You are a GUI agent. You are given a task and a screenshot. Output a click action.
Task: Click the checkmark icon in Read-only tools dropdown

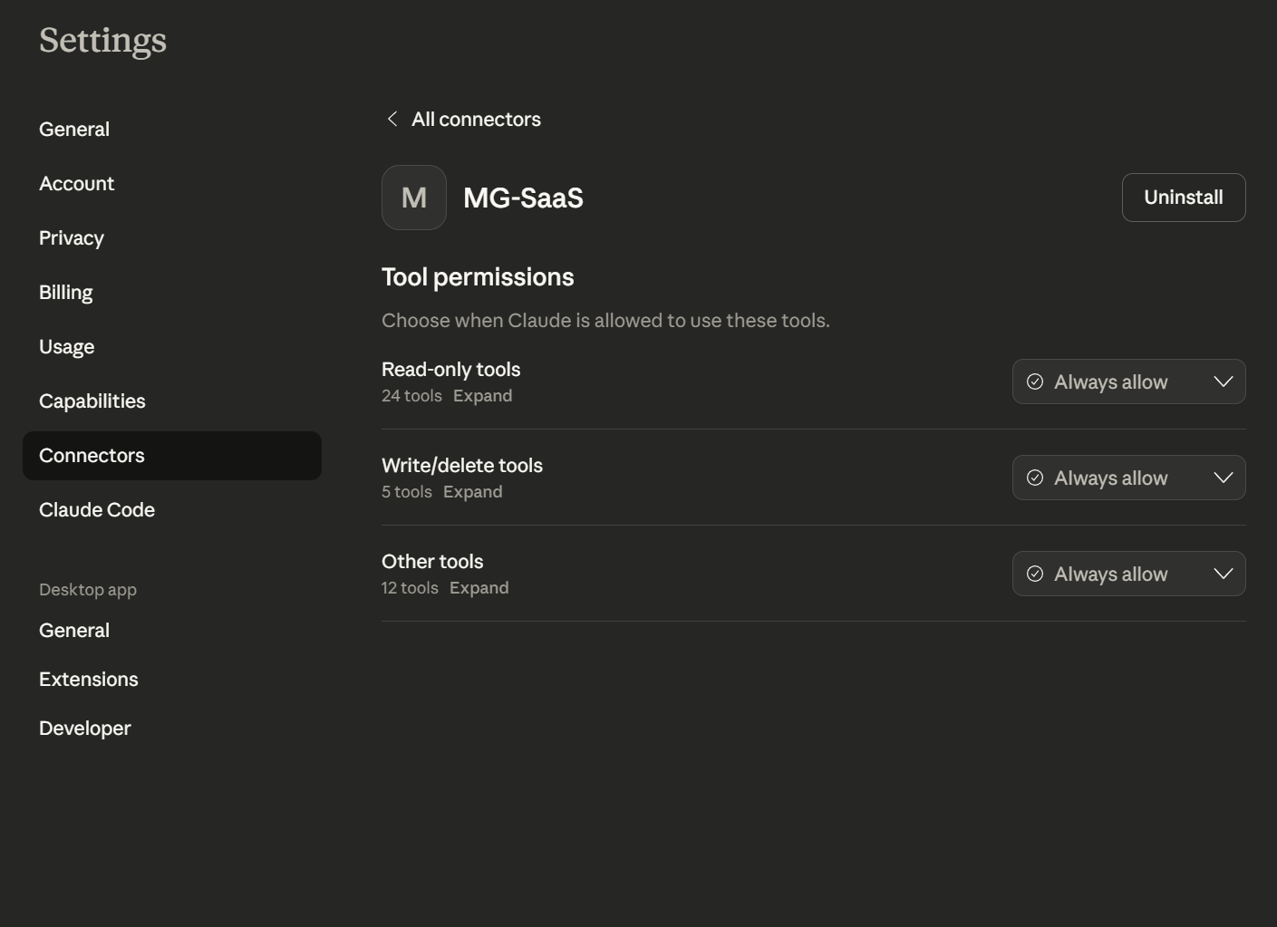point(1036,381)
